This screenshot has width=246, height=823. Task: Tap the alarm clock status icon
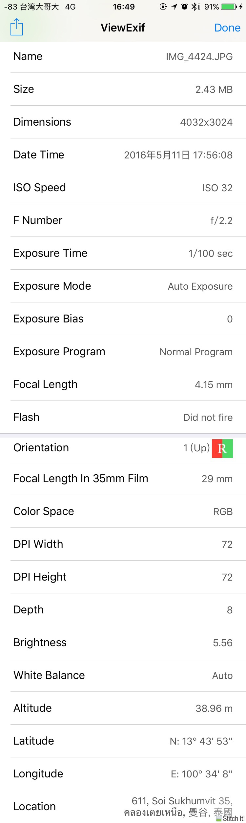[185, 7]
